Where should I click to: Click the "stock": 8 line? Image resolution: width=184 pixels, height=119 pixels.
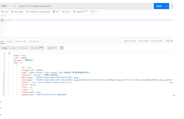click(x=26, y=87)
